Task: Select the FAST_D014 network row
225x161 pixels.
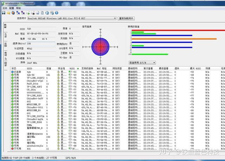Action: click(x=118, y=83)
